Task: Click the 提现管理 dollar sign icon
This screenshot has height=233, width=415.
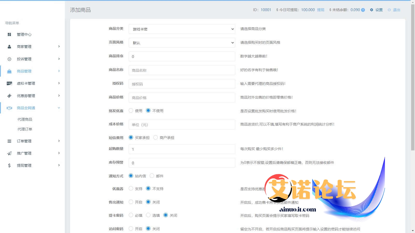Action: pyautogui.click(x=9, y=165)
